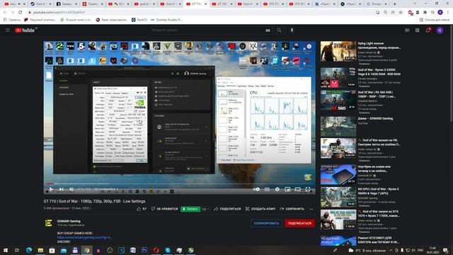The height and width of the screenshot is (255, 453).
Task: Open Task View on the taskbar
Action: coord(17,250)
